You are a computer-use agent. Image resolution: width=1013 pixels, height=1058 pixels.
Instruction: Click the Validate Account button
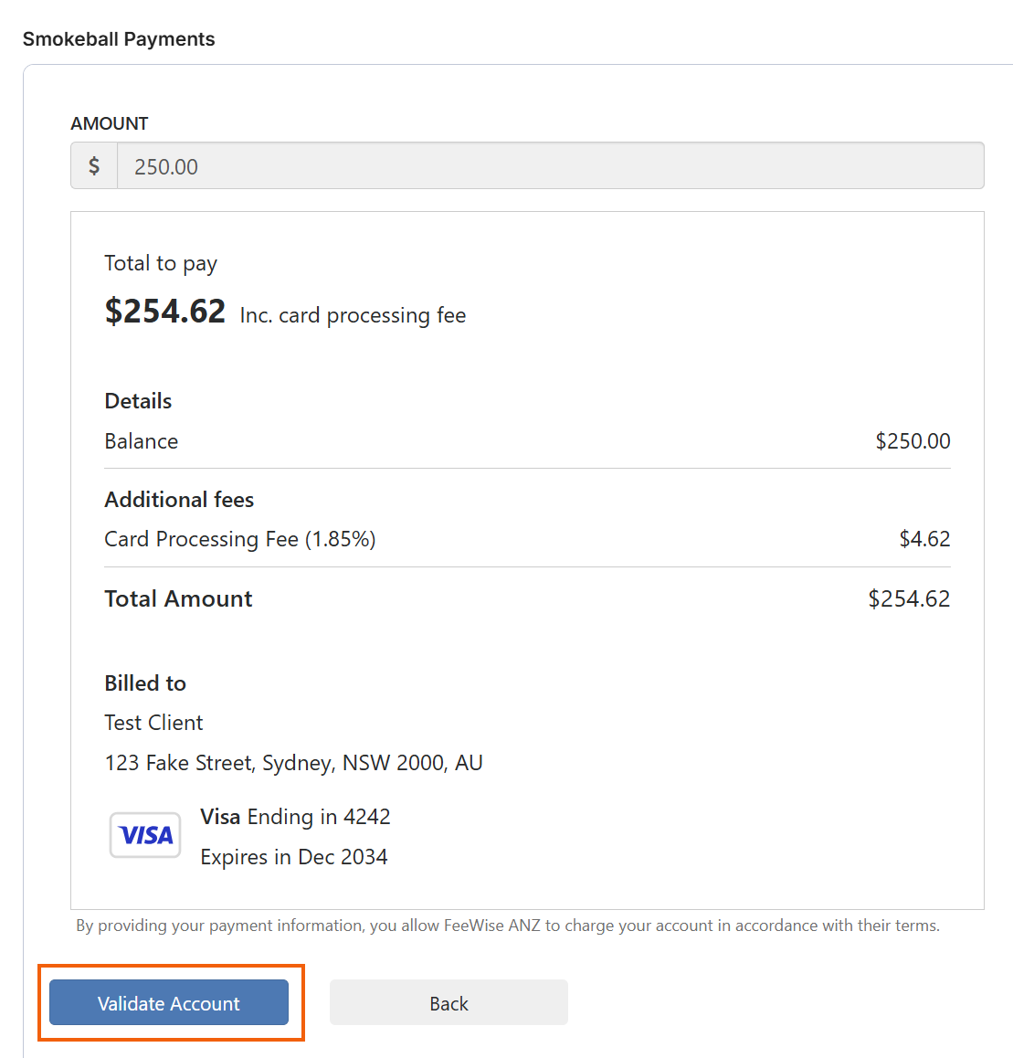pyautogui.click(x=169, y=1002)
